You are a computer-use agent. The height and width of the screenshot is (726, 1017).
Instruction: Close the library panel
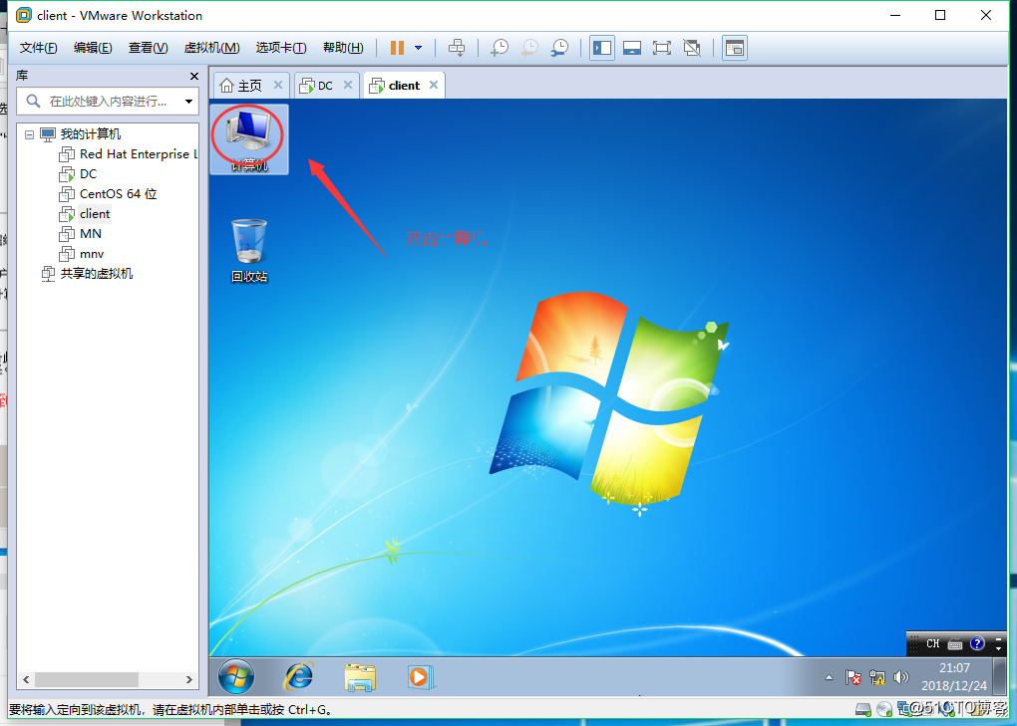pos(194,76)
